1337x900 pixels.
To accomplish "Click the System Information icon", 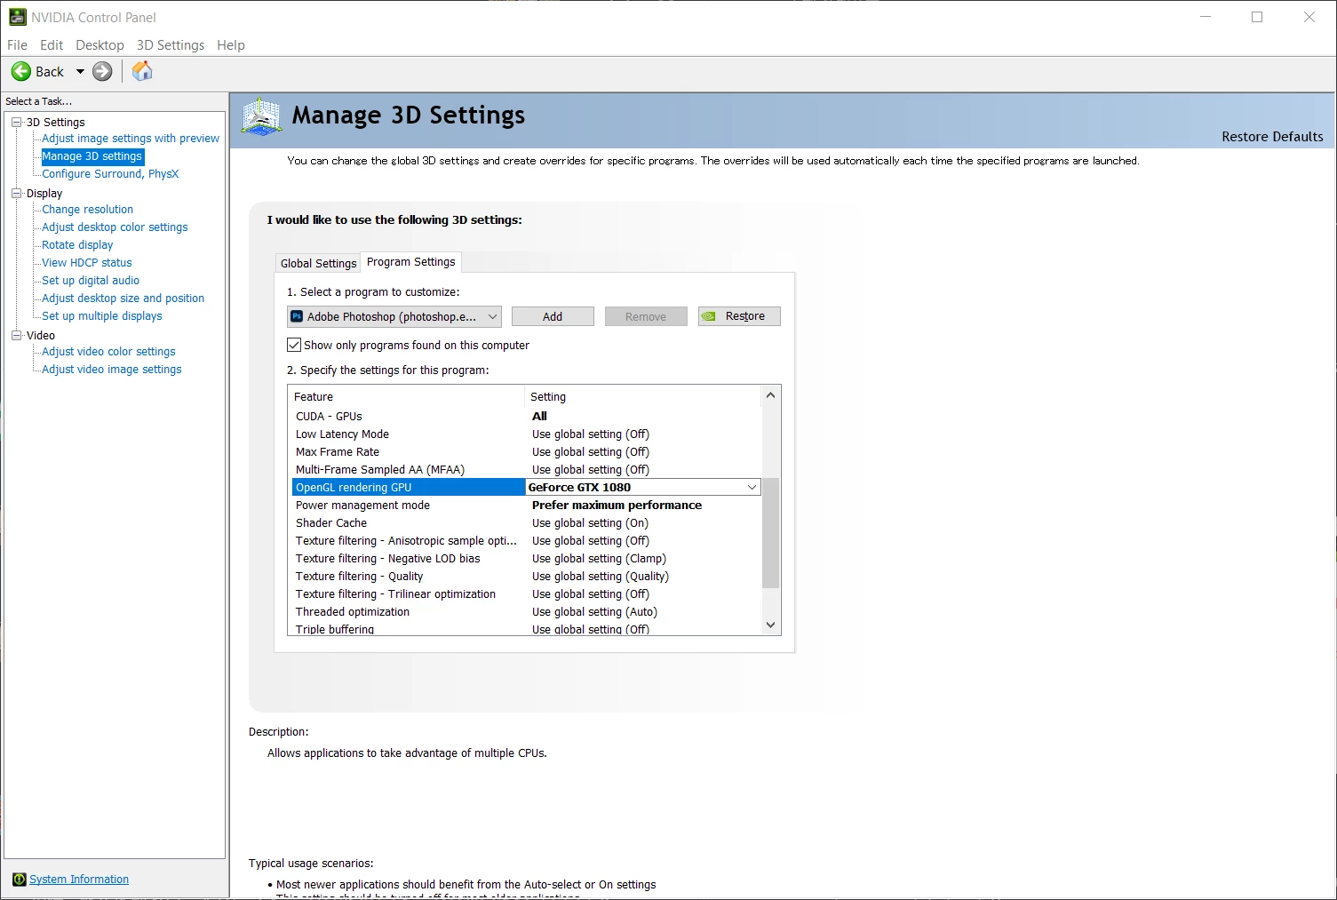I will 19,880.
